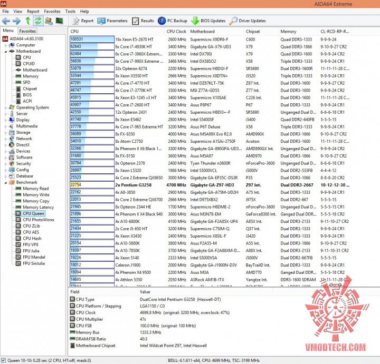Expand the Operating System node
The width and height of the screenshot is (380, 364).
(x=6, y=107)
